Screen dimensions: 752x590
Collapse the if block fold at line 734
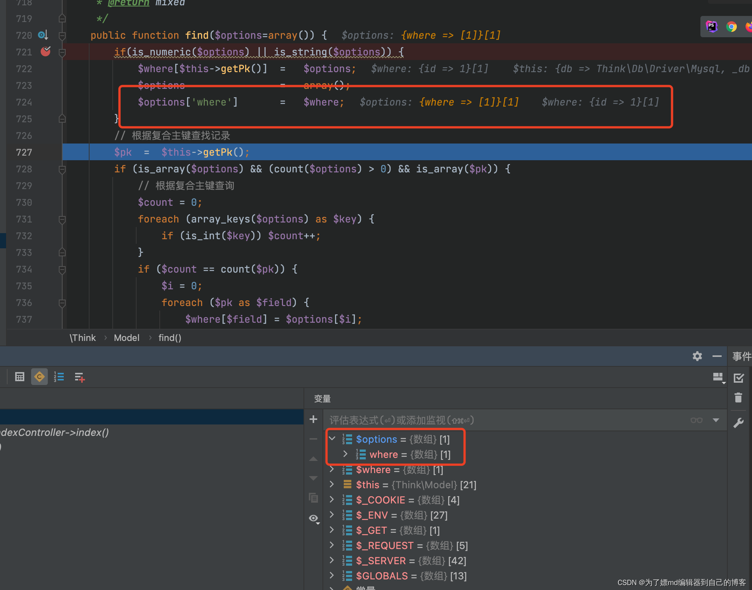coord(62,269)
